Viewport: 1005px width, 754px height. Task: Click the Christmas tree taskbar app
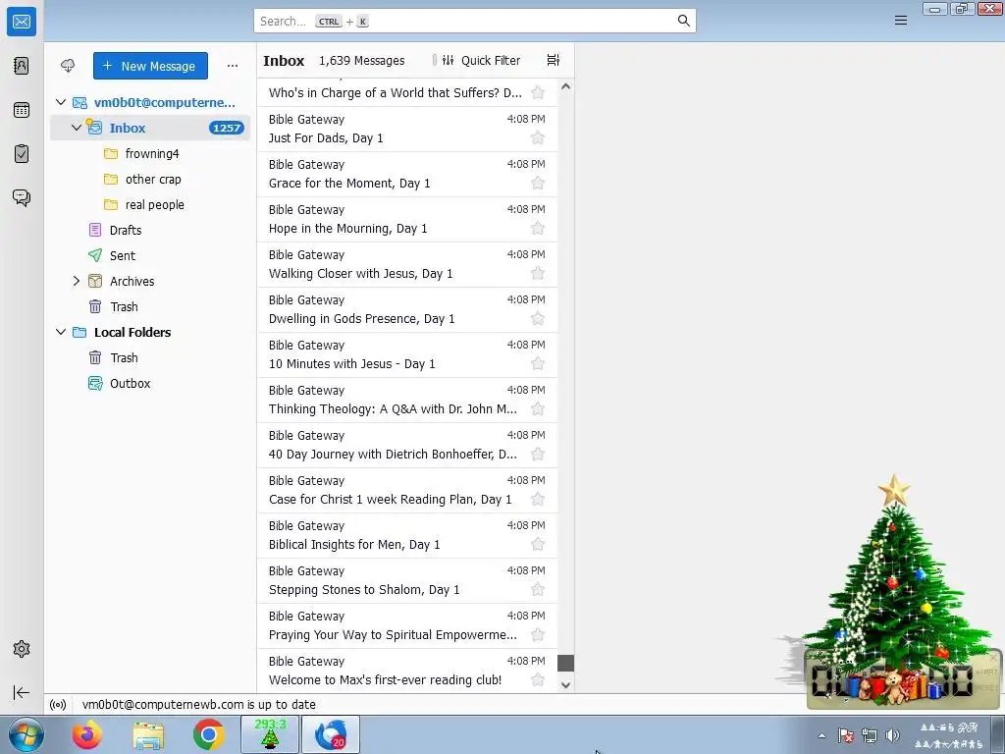pos(270,734)
